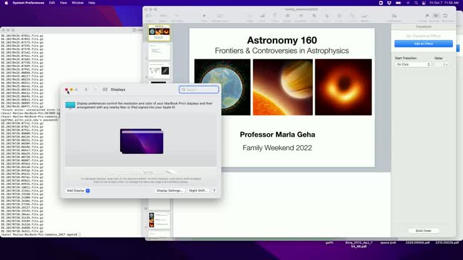The image size is (463, 260).
Task: Open the Edit menu
Action: pos(52,2)
